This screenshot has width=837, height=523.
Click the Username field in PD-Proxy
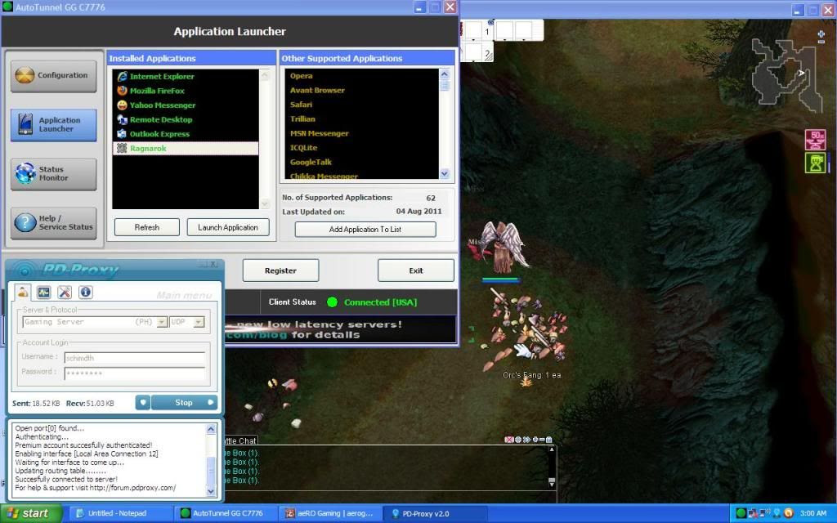(135, 358)
